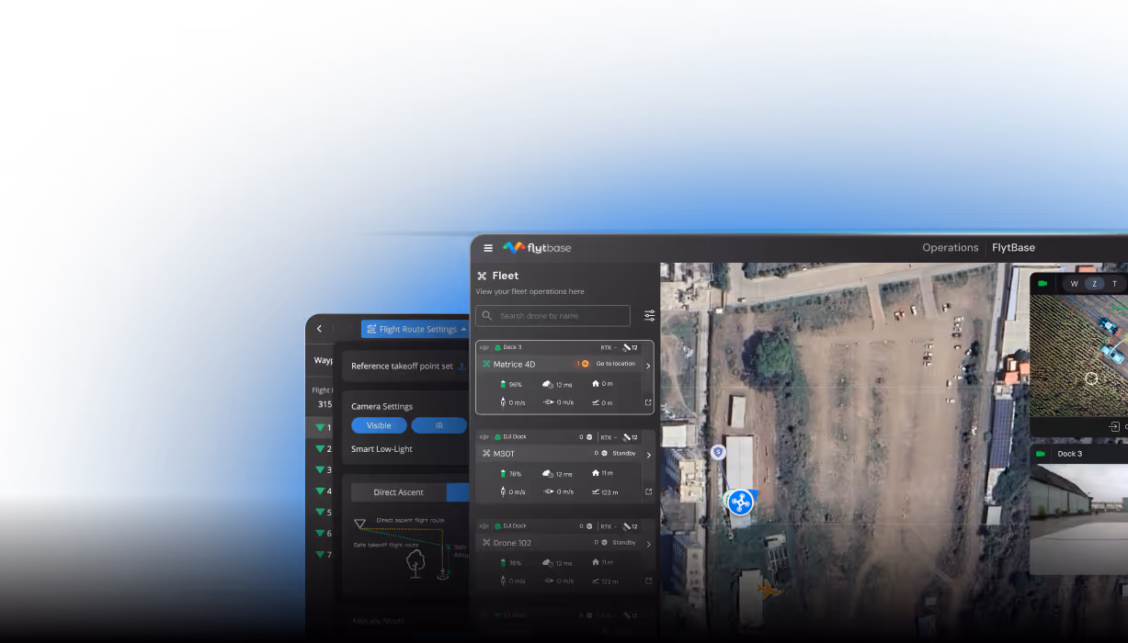The width and height of the screenshot is (1128, 643).
Task: Click FlytBase organization name in header
Action: (x=1013, y=248)
